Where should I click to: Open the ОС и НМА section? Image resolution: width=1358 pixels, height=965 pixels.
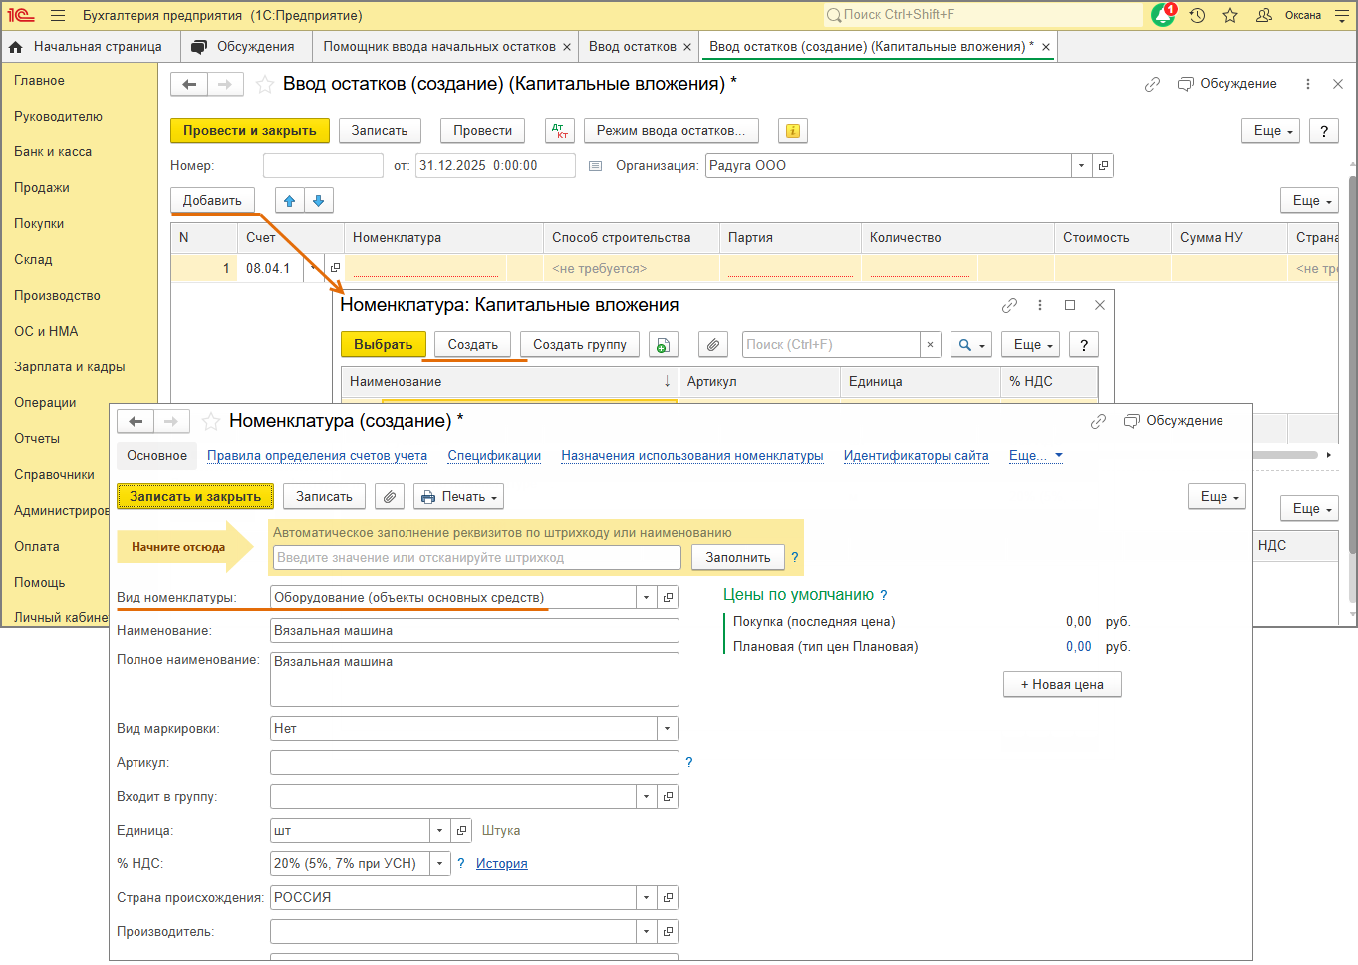click(x=46, y=332)
